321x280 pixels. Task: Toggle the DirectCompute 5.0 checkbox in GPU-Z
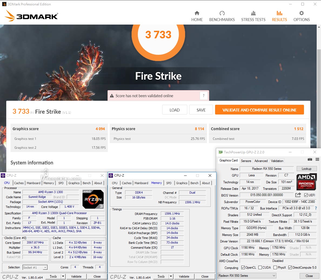coord(290,268)
